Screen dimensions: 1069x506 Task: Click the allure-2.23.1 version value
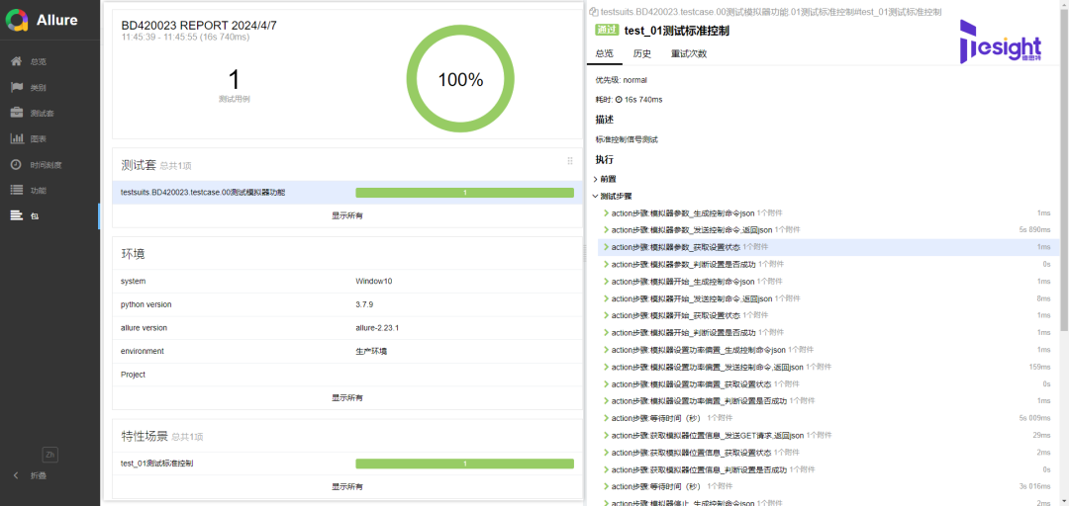coord(377,327)
